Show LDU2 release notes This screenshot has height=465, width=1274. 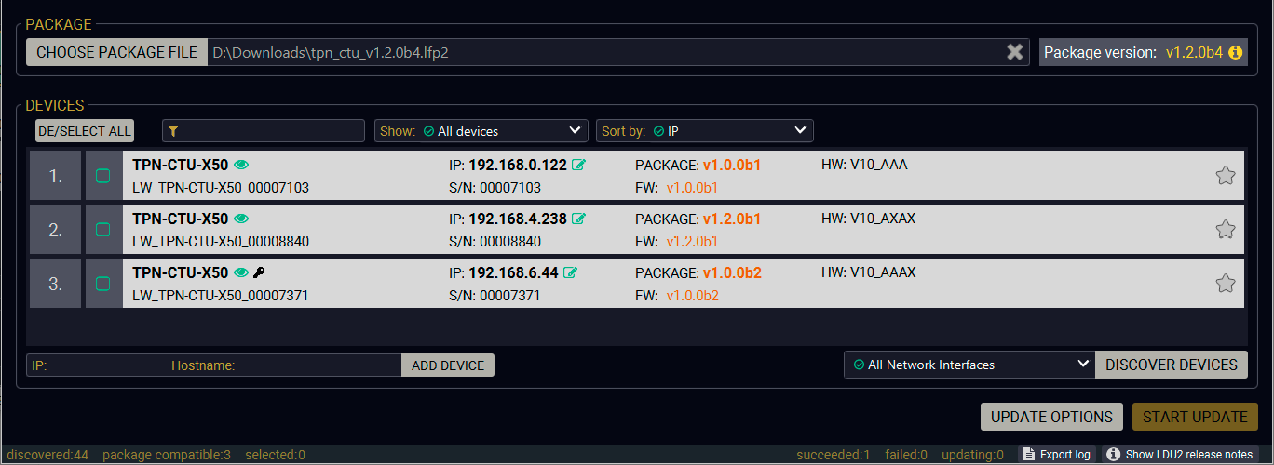click(1180, 455)
